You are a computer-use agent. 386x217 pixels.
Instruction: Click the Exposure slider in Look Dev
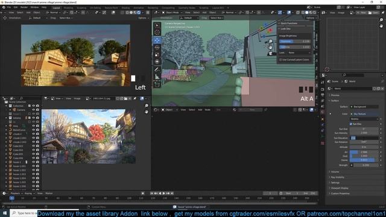pos(295,42)
